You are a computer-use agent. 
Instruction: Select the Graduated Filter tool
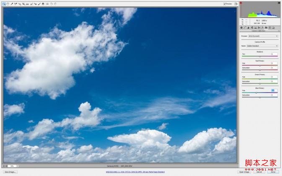point(43,4)
